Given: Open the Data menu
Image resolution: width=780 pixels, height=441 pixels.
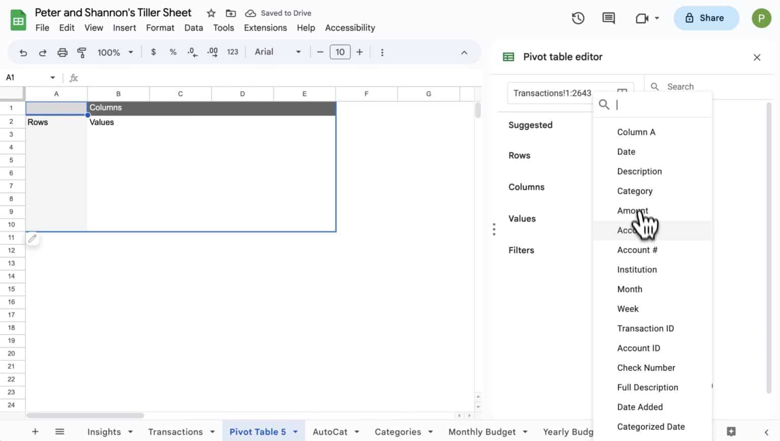Looking at the screenshot, I should click(x=193, y=28).
